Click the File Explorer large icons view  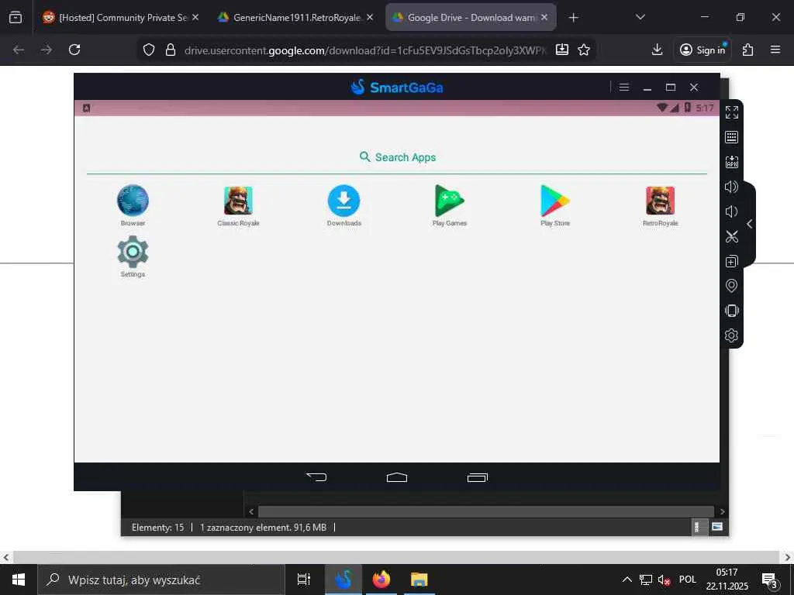click(717, 527)
